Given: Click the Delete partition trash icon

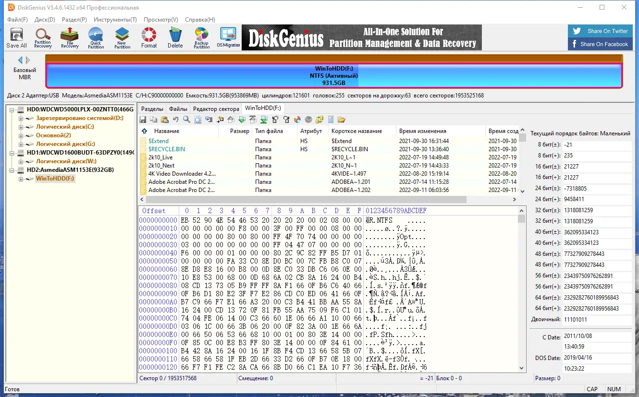Looking at the screenshot, I should click(x=175, y=38).
